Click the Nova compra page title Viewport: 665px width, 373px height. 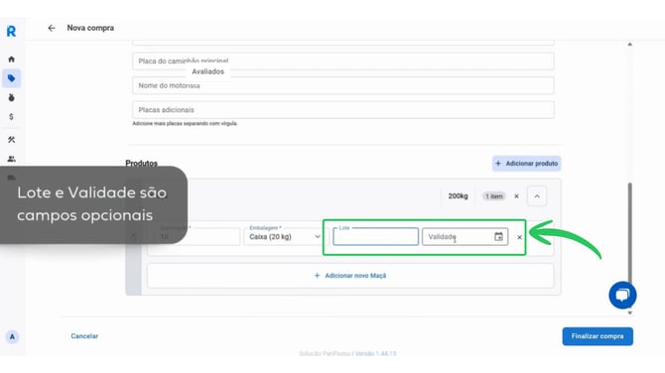coord(90,28)
